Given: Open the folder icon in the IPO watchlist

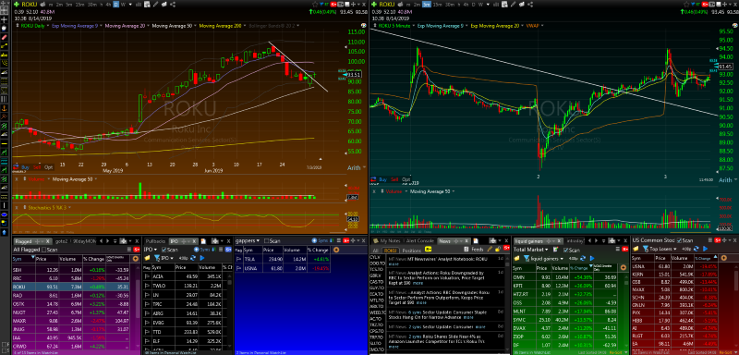Looking at the screenshot, I should point(147,258).
